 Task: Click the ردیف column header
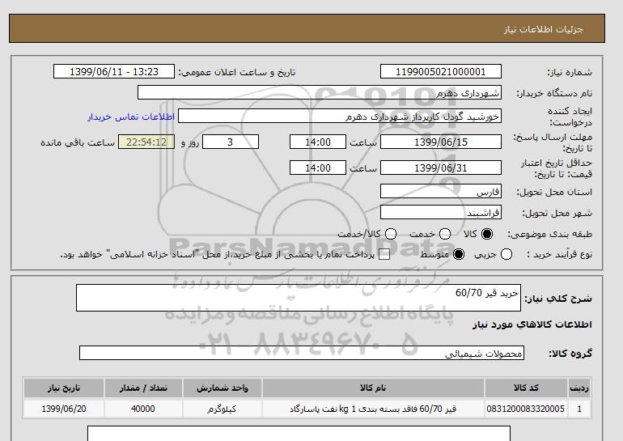click(x=579, y=388)
